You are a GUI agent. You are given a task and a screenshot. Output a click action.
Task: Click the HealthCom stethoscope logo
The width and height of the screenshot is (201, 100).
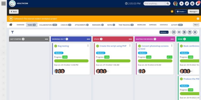click(12, 3)
